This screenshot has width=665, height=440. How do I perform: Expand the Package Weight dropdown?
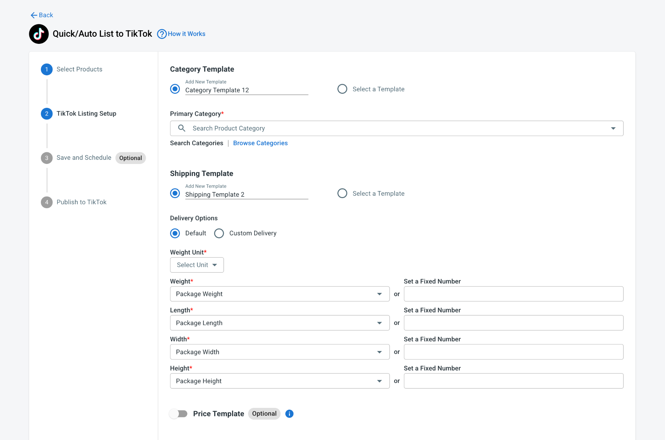coord(280,294)
